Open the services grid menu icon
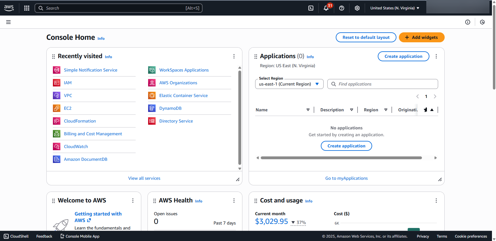This screenshot has height=241, width=496. click(x=27, y=8)
